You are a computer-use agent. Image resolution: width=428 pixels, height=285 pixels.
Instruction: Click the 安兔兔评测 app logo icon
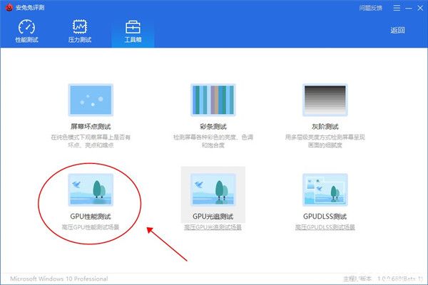pyautogui.click(x=9, y=7)
